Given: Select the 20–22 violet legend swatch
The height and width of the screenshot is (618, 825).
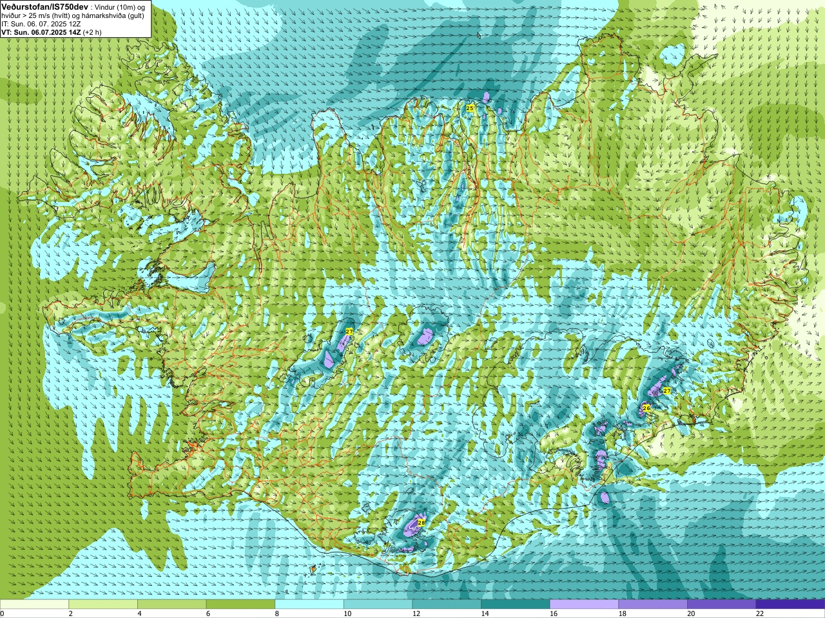Looking at the screenshot, I should pyautogui.click(x=722, y=604).
